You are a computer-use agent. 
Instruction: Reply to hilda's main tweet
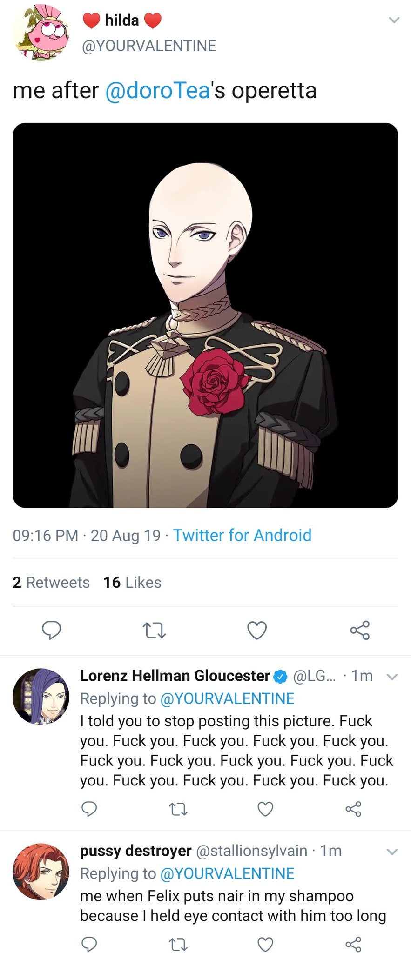[x=52, y=630]
